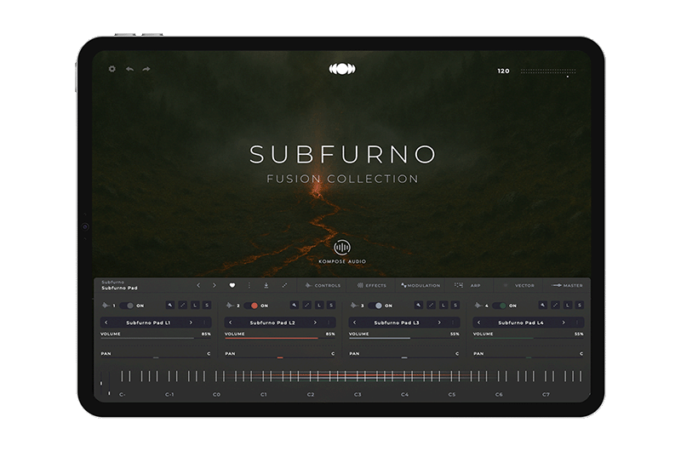This screenshot has height=451, width=681.
Task: Switch to the Vector tab
Action: (x=518, y=285)
